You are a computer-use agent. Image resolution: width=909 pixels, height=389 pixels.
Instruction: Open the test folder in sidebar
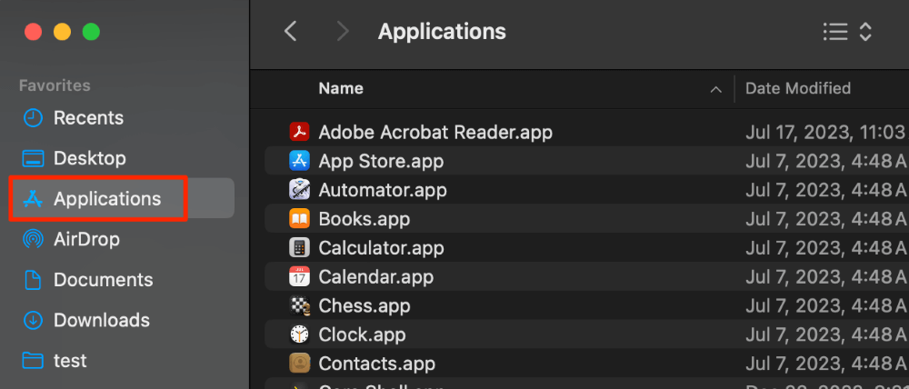point(70,361)
